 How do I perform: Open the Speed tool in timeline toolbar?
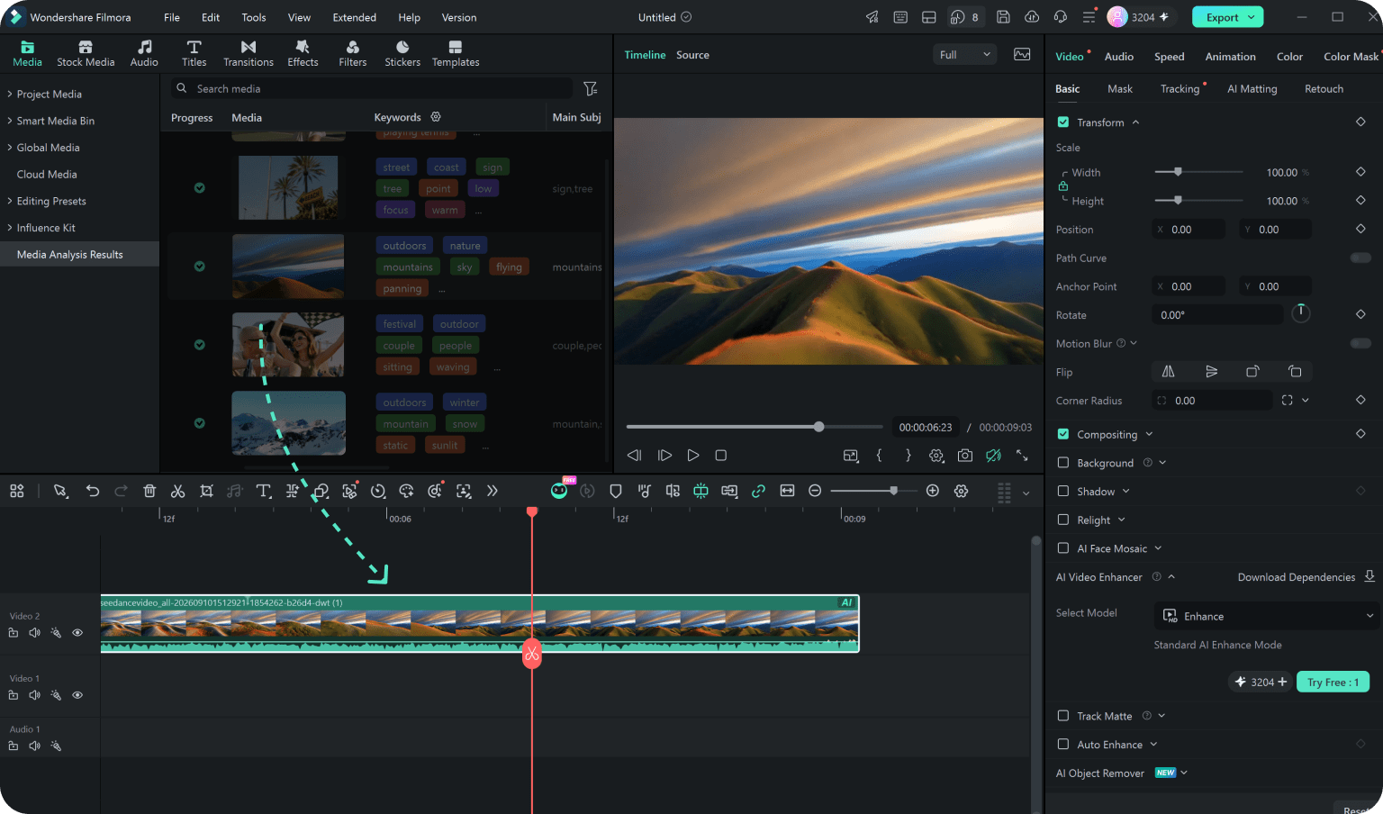(378, 491)
